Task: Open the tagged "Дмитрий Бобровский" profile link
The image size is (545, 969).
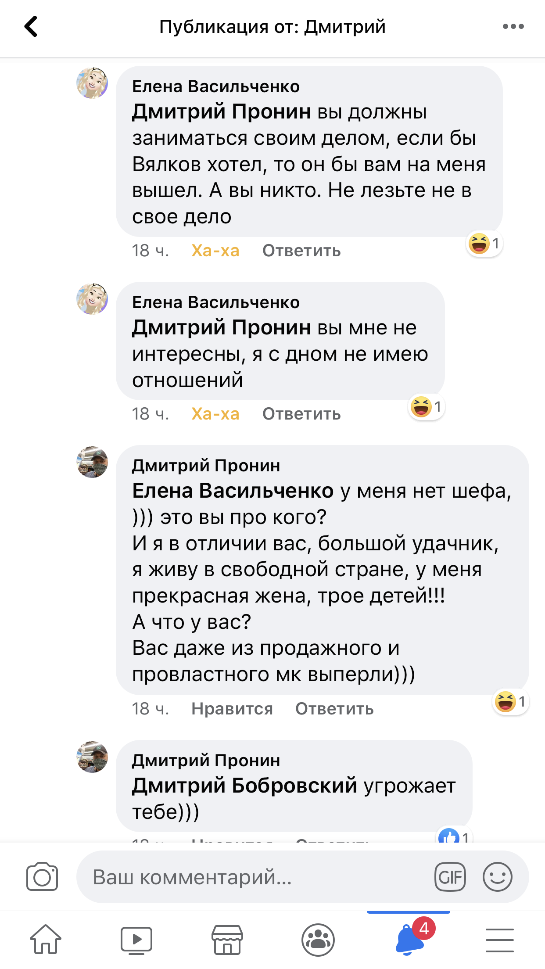Action: (x=244, y=786)
